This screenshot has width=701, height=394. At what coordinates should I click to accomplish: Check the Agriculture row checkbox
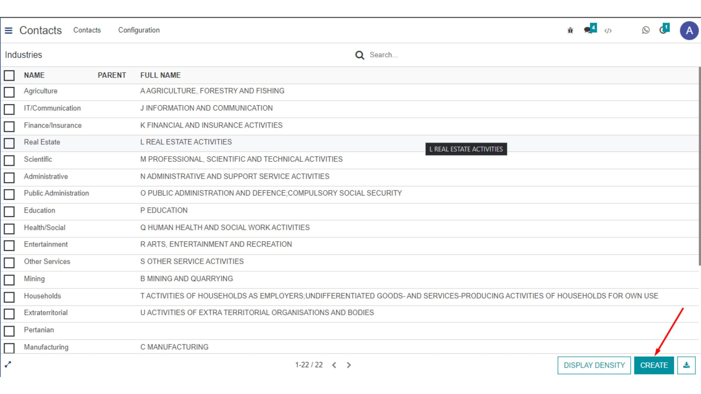[x=9, y=92]
